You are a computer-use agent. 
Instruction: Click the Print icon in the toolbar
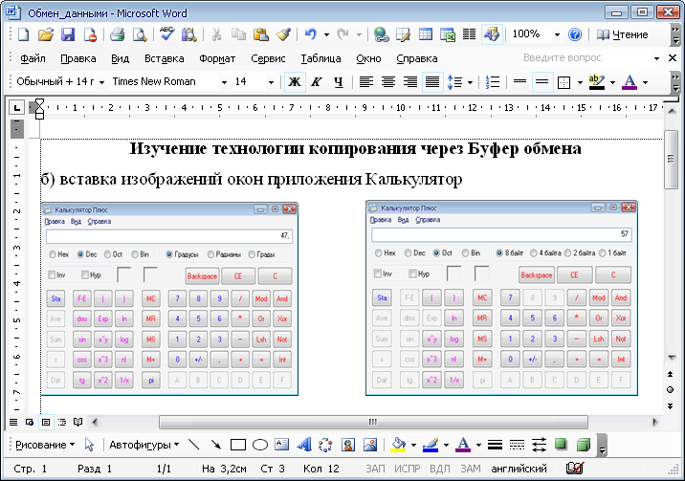point(117,34)
